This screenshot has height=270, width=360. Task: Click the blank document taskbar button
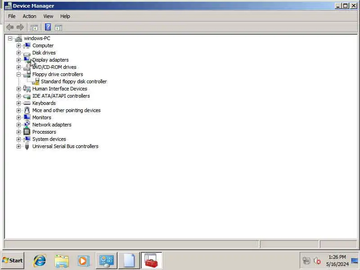(x=129, y=261)
